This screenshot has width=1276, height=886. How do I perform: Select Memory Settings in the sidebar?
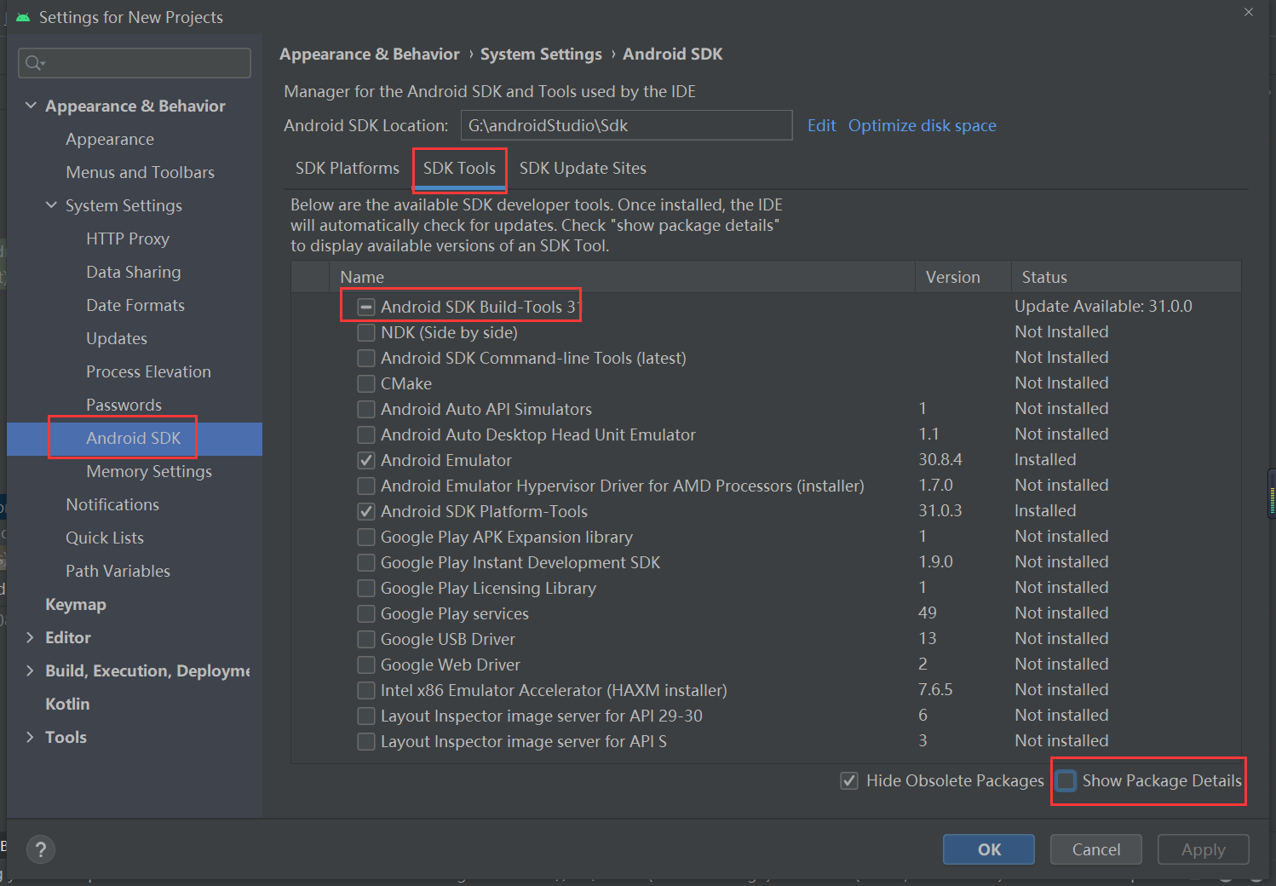[x=148, y=471]
